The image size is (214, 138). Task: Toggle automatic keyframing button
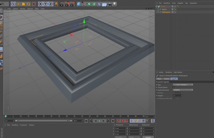122,121
